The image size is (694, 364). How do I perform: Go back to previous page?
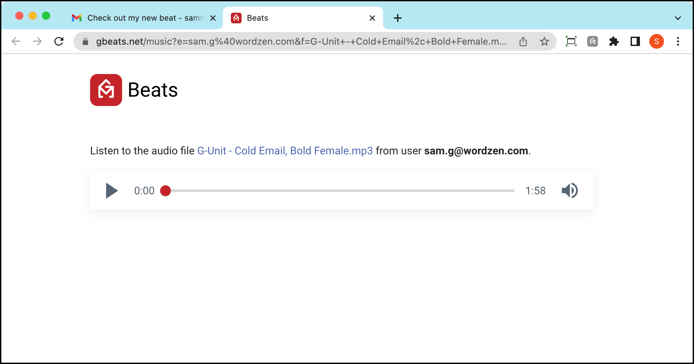pos(16,41)
